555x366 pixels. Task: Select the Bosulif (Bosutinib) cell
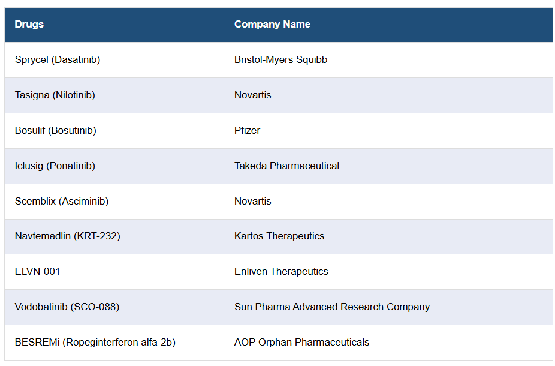coord(56,130)
